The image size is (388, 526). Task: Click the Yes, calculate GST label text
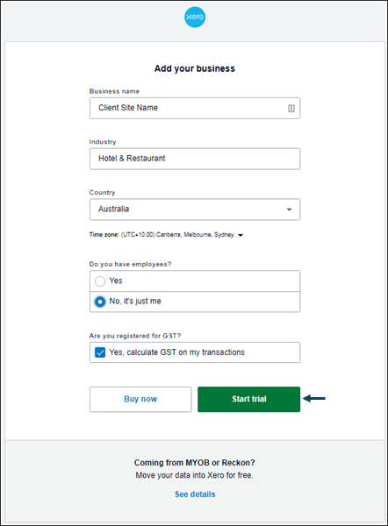177,352
